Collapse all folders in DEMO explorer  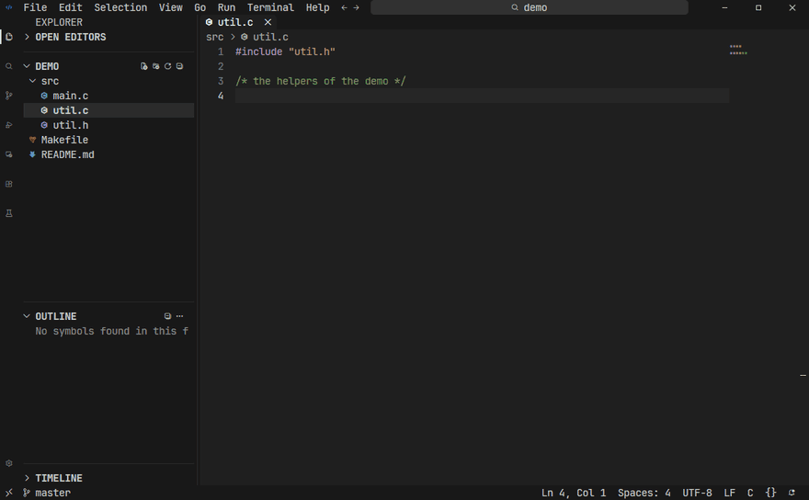pyautogui.click(x=179, y=66)
